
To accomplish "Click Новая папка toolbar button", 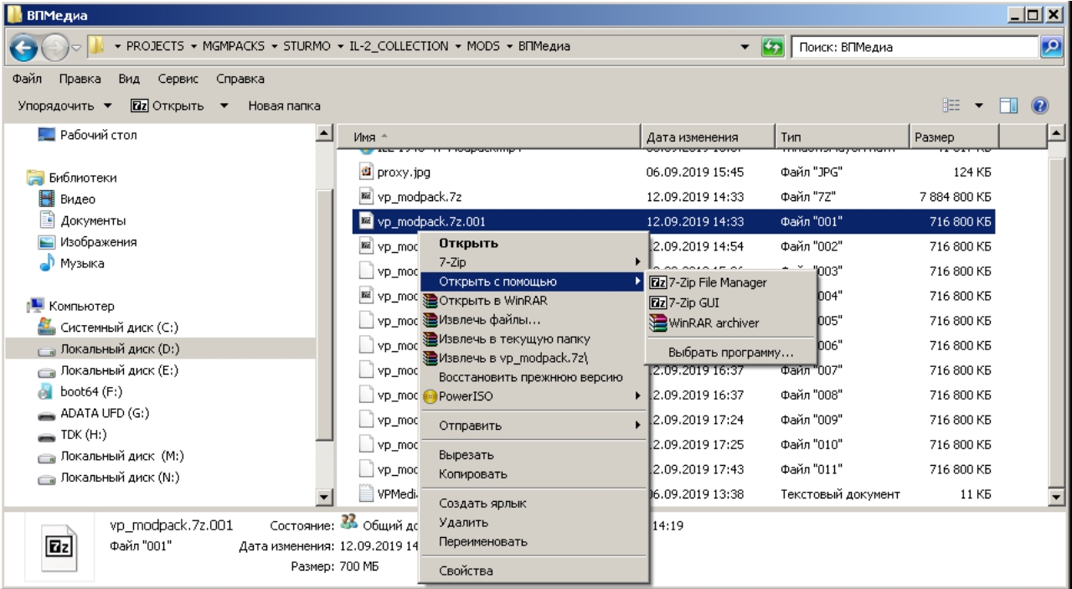I will pyautogui.click(x=284, y=106).
